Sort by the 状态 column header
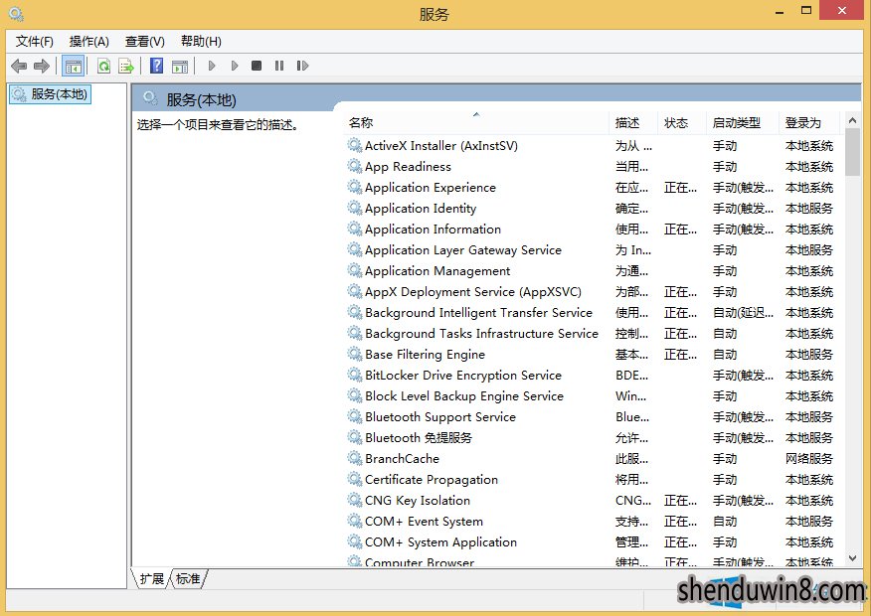The height and width of the screenshot is (616, 871). tap(682, 122)
